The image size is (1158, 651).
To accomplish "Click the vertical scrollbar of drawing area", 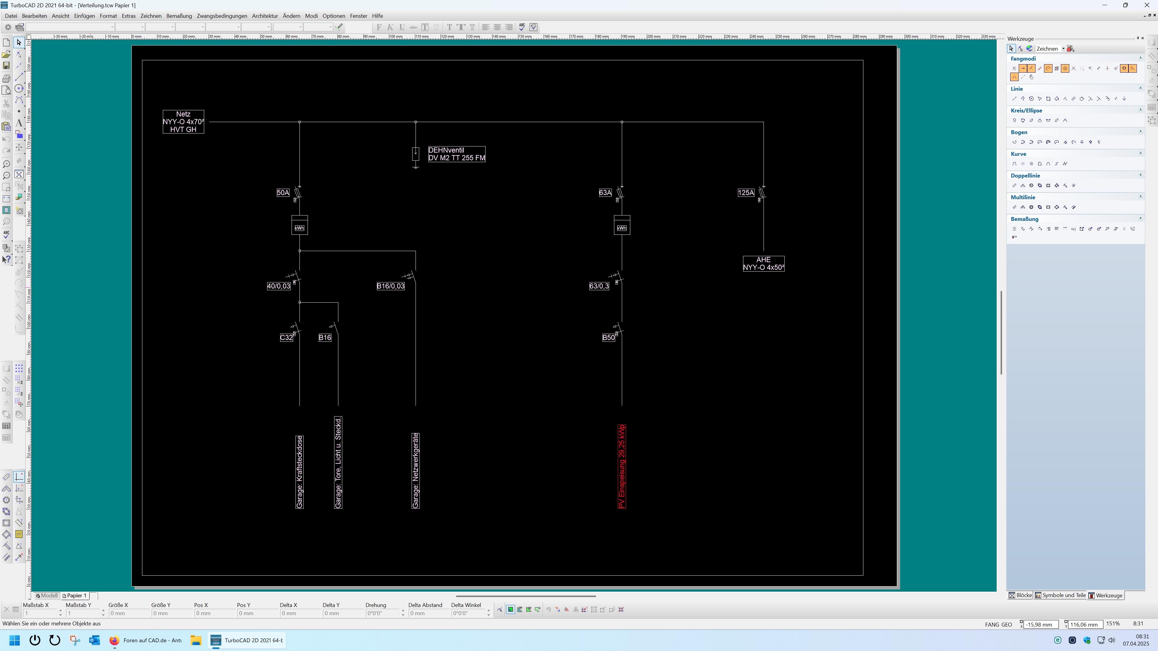I will [x=1001, y=332].
